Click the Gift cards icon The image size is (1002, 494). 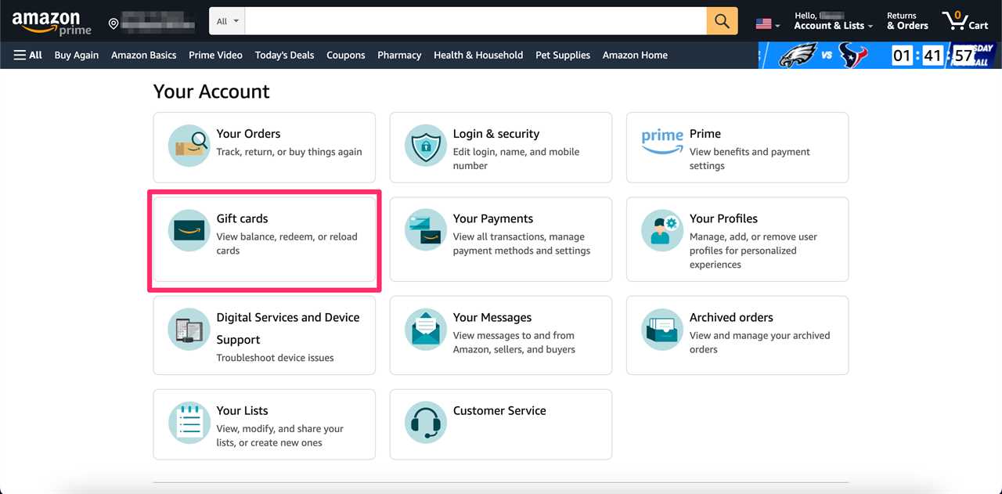coord(188,230)
